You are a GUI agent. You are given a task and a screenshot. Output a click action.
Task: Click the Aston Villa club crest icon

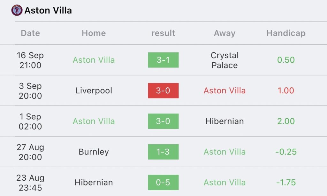click(17, 10)
